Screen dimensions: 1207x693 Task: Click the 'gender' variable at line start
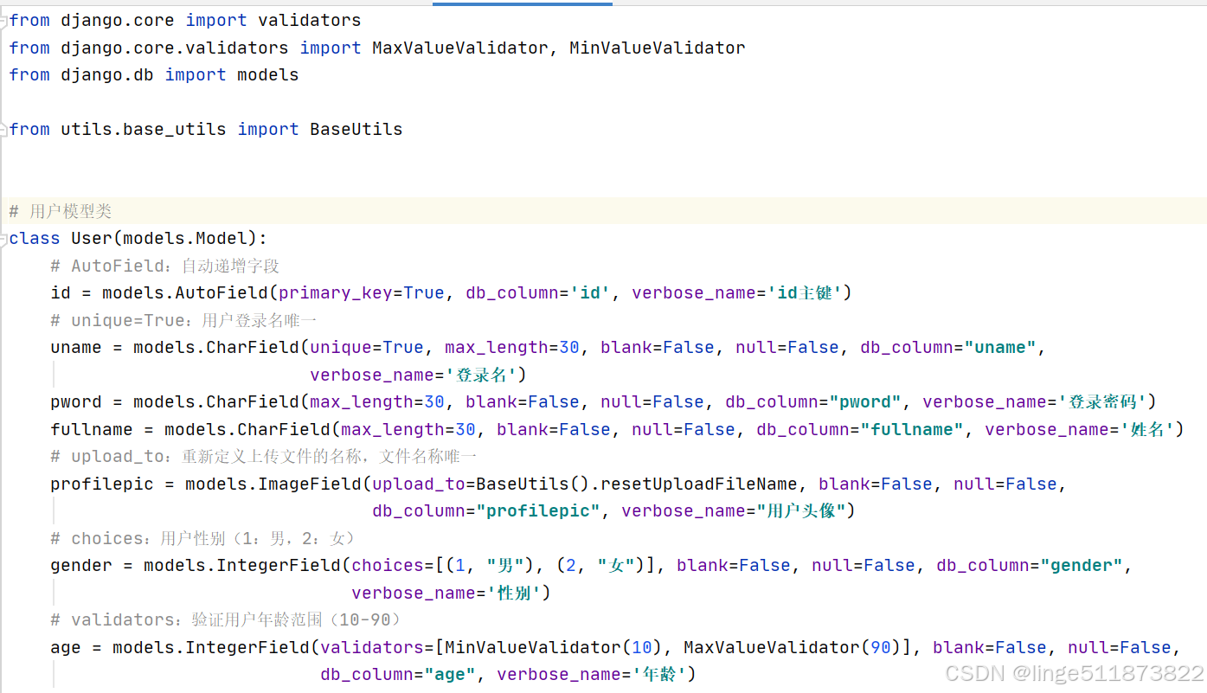pyautogui.click(x=81, y=565)
